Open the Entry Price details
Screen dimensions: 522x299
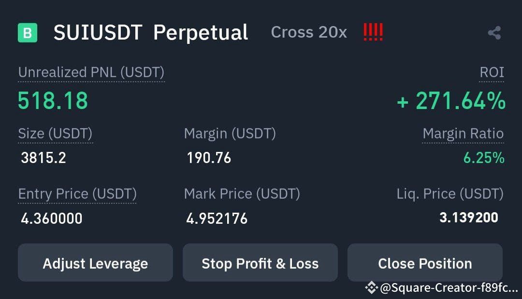coord(77,193)
